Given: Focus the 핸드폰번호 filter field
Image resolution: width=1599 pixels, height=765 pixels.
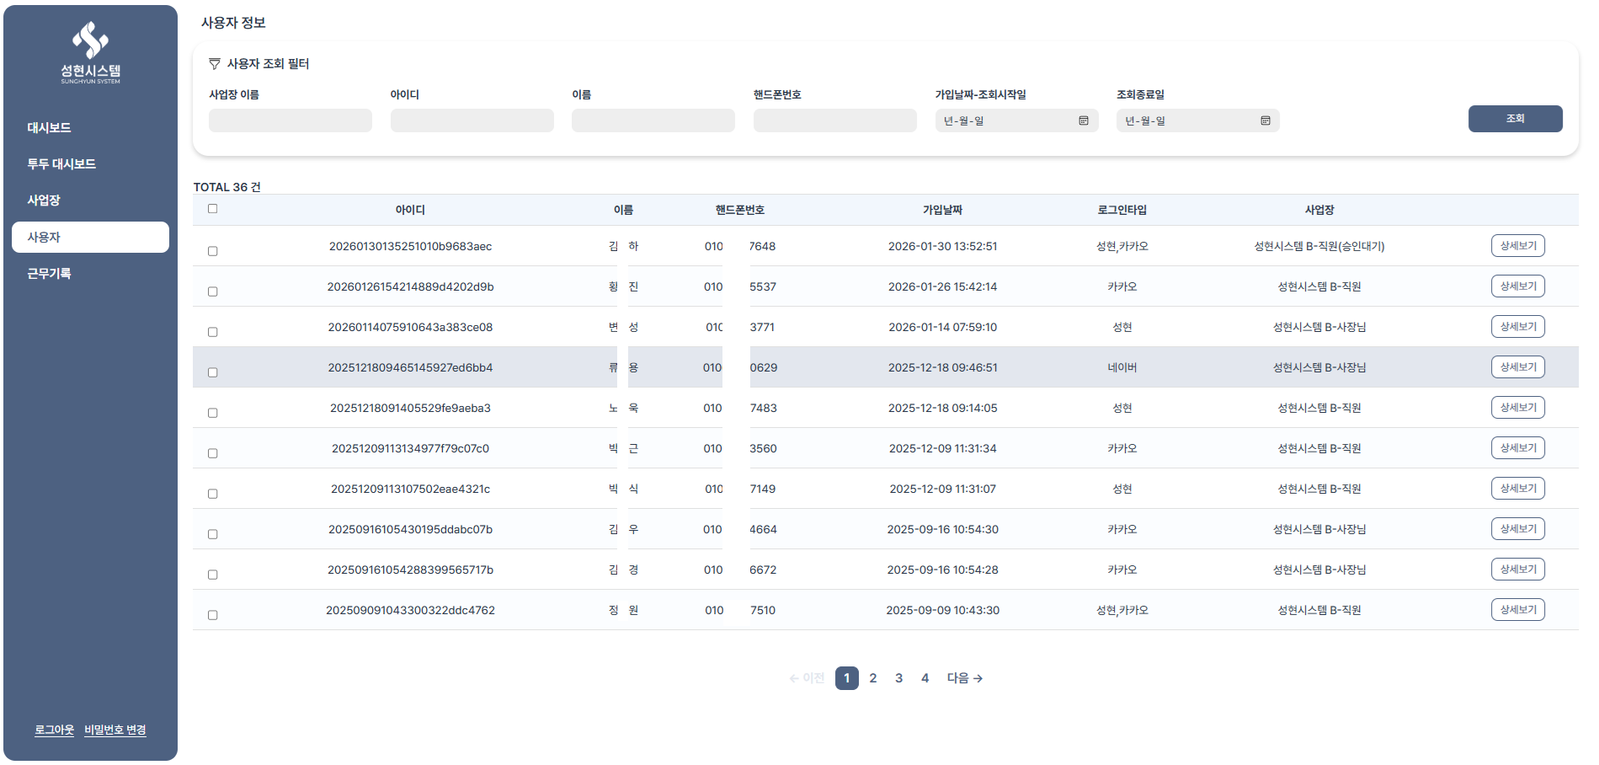Looking at the screenshot, I should (x=835, y=120).
